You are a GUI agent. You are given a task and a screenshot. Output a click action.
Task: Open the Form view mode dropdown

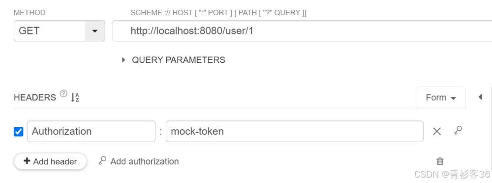441,97
